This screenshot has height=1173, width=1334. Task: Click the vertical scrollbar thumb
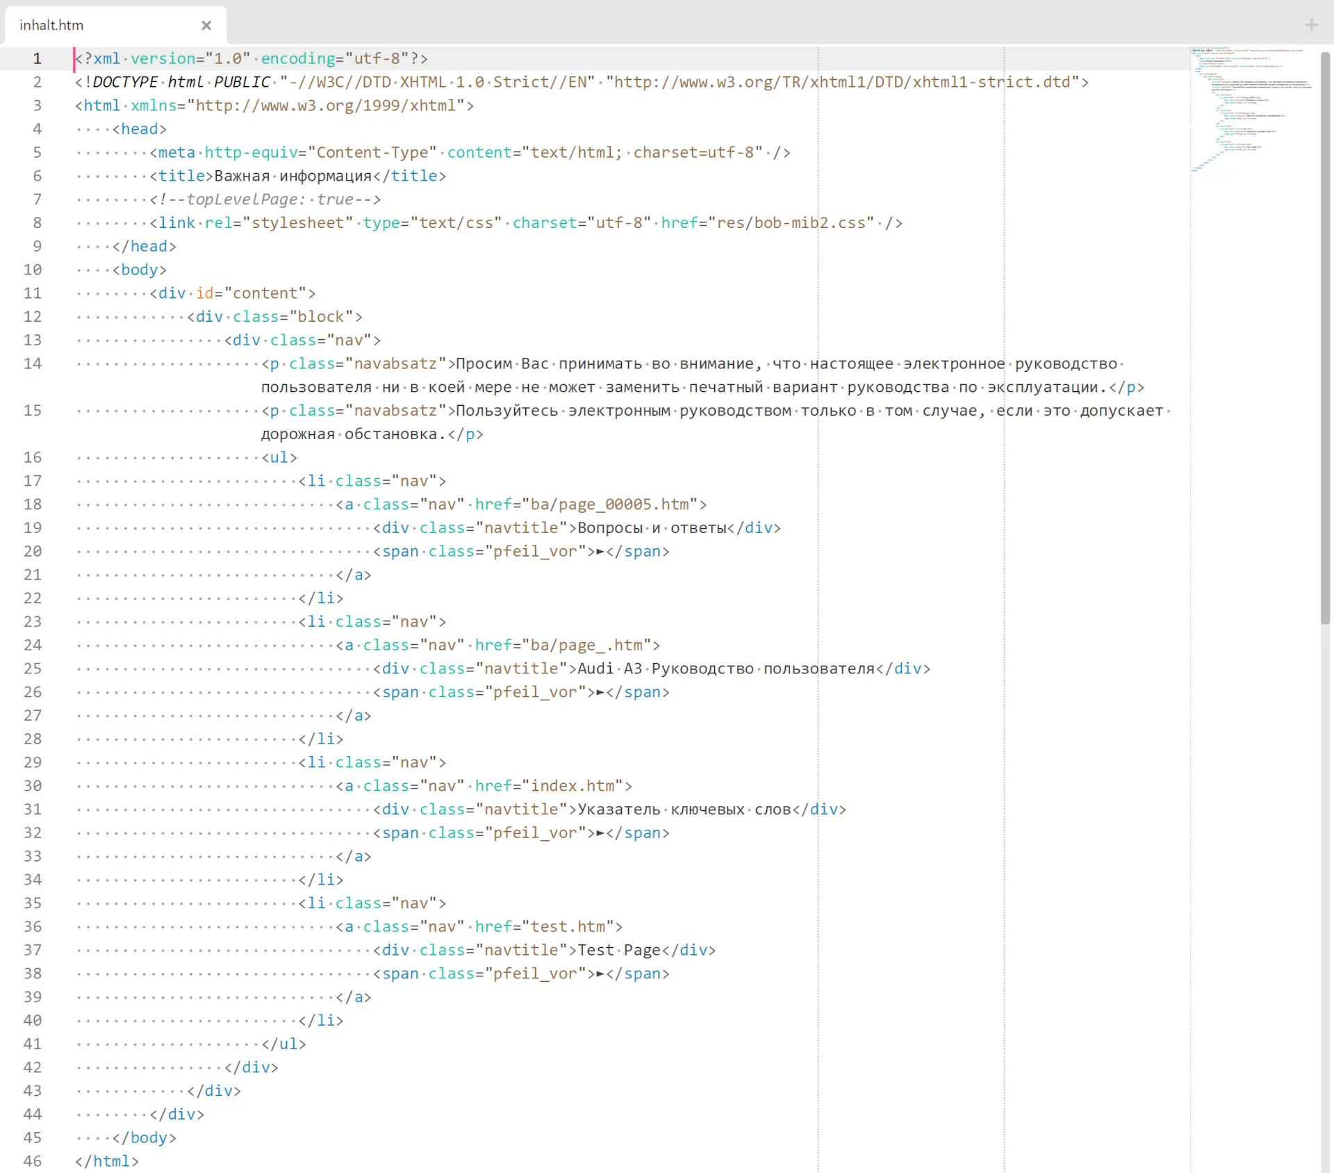click(1325, 337)
